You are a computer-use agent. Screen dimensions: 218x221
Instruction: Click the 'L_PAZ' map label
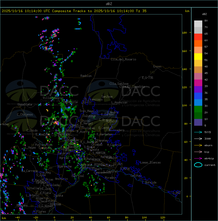(177, 193)
